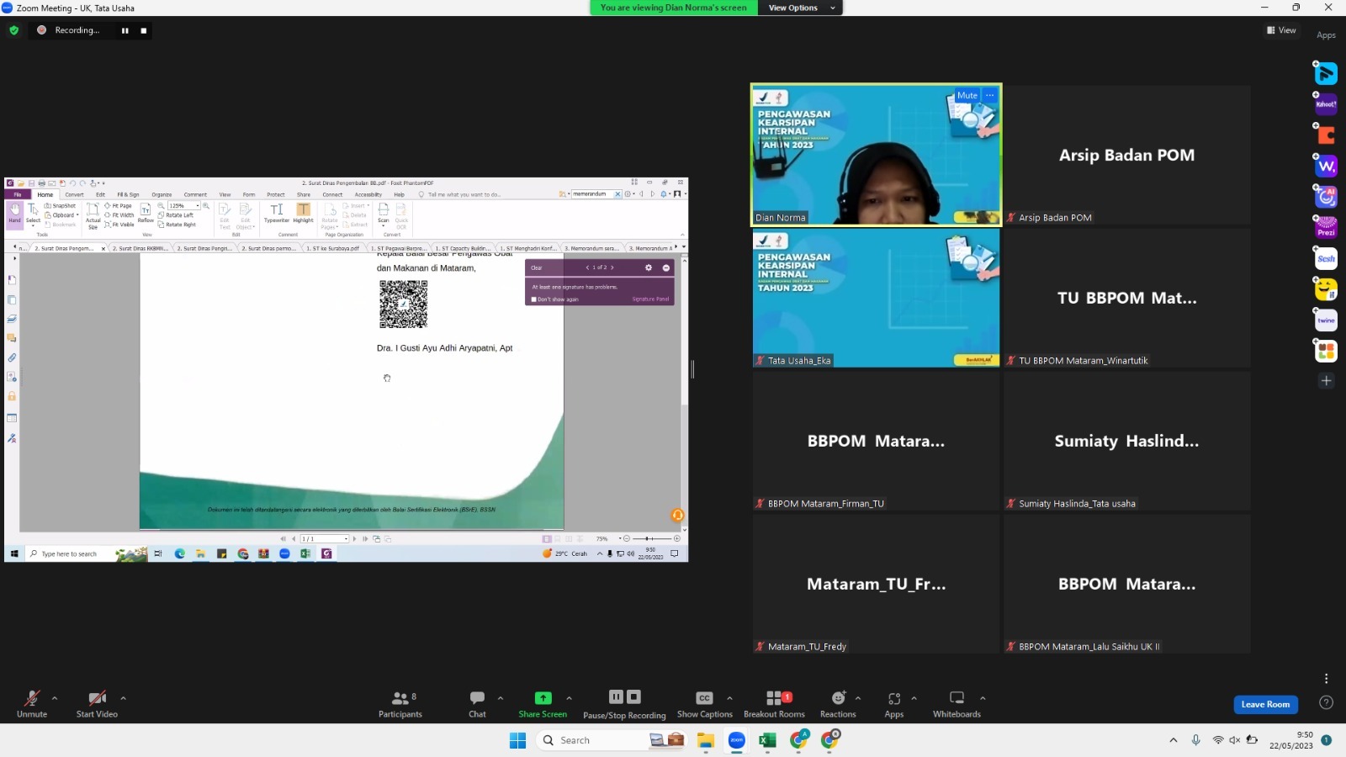Mute Dian Norma via video tile button

(x=967, y=96)
